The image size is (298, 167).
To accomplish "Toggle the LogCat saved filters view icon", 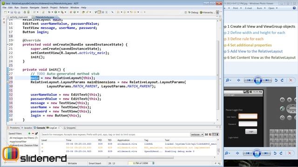I will (x=214, y=135).
